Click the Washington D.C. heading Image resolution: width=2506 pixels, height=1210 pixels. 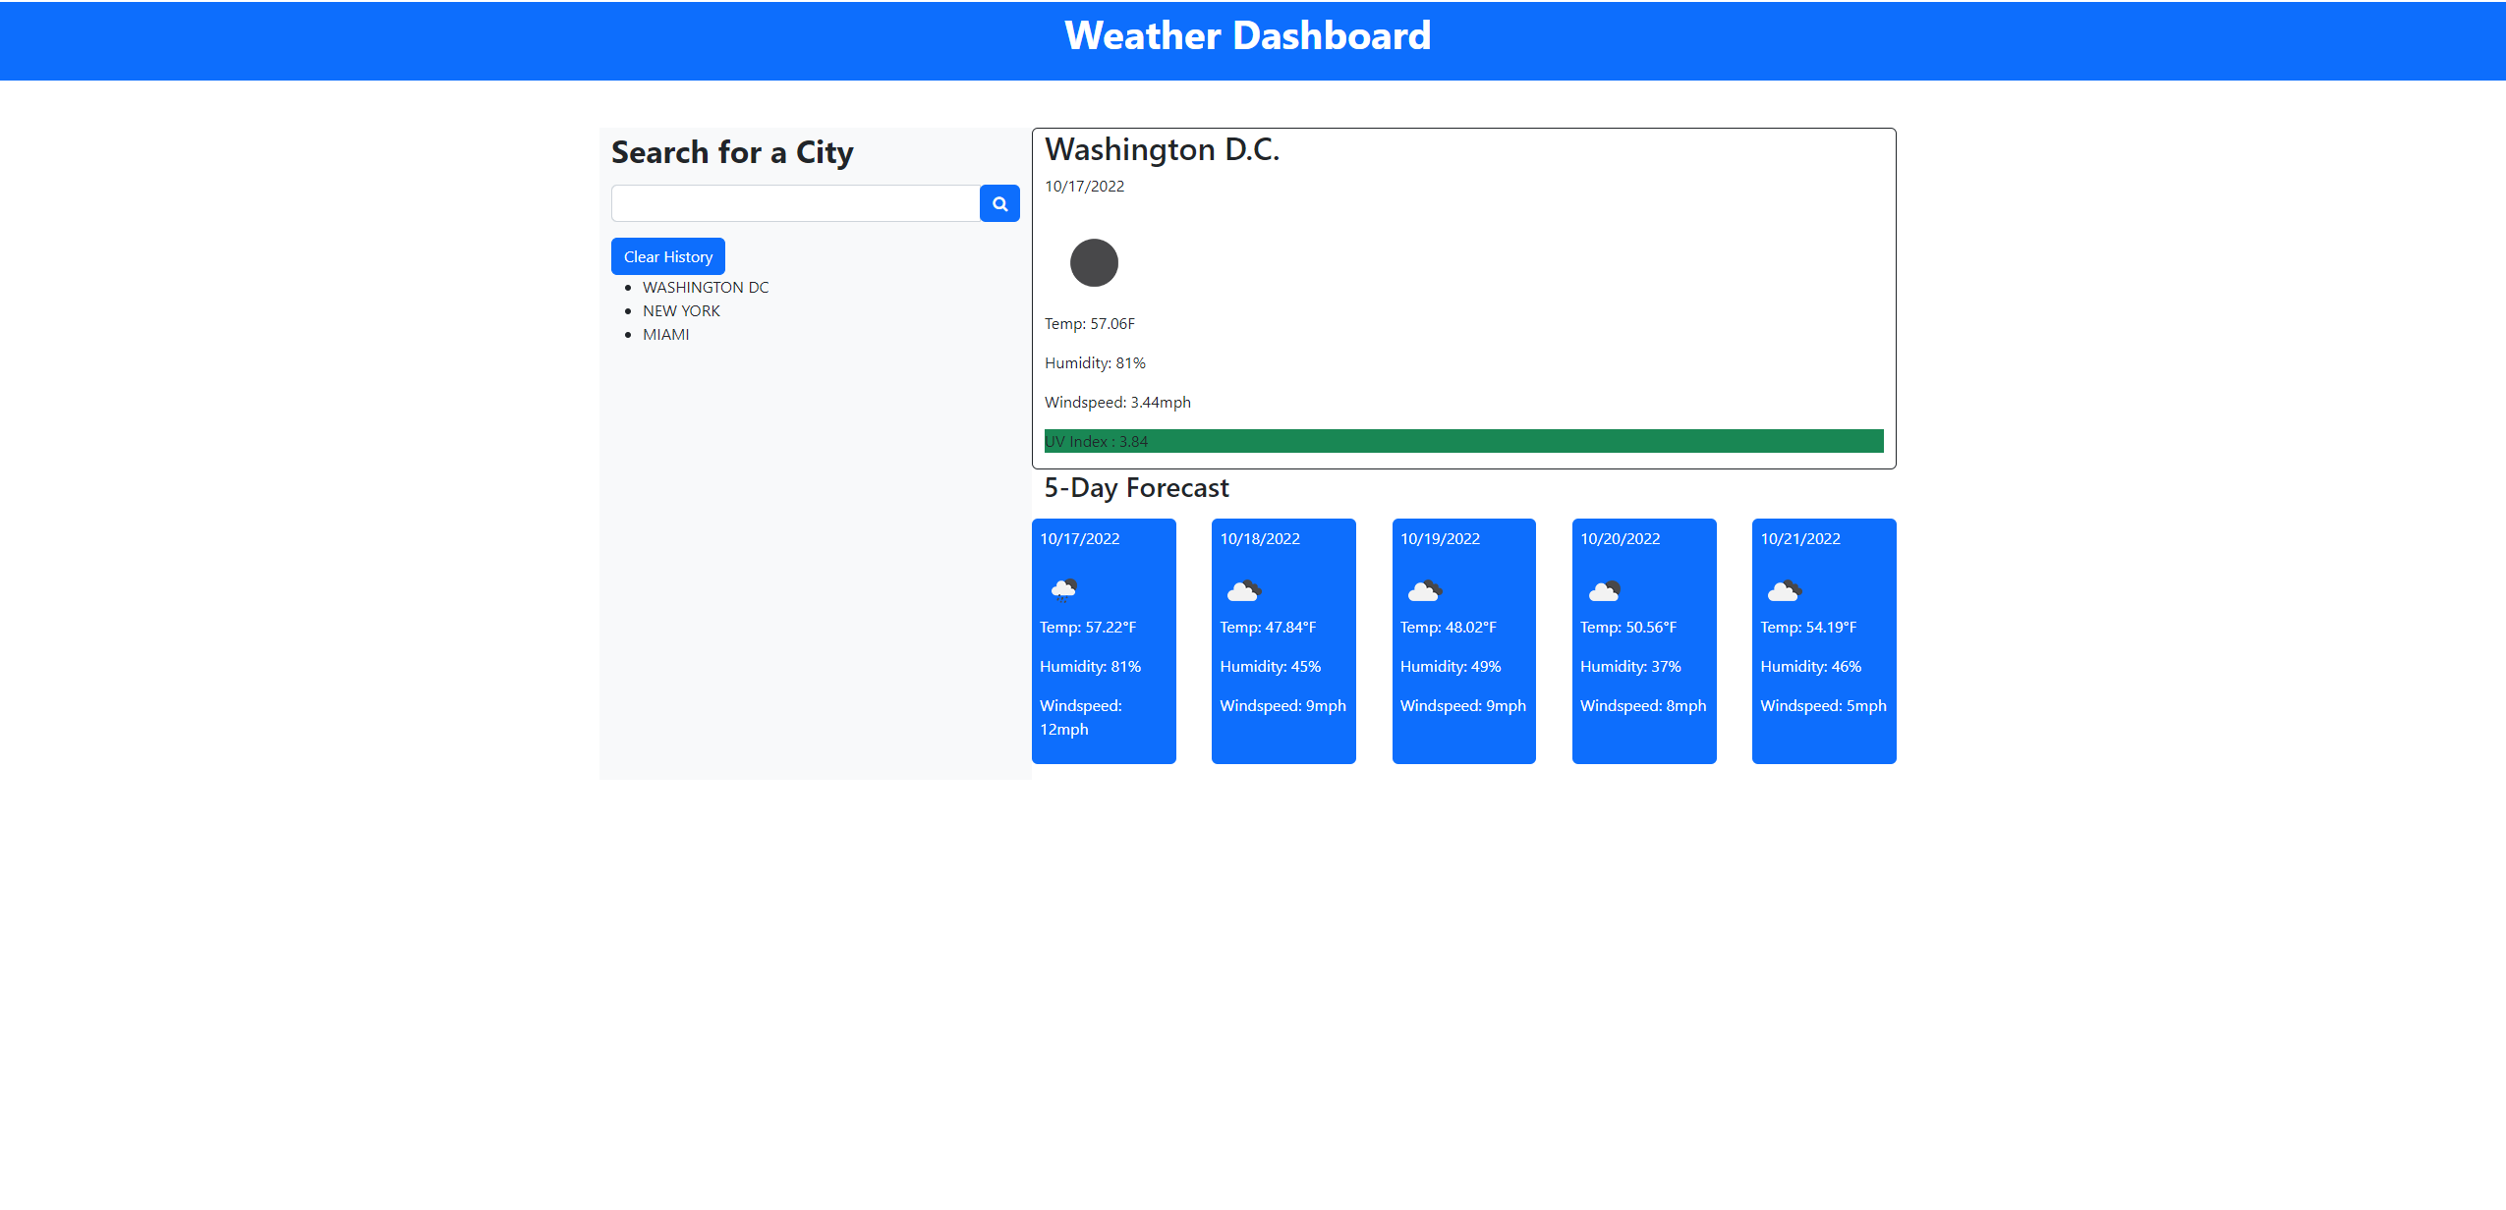coord(1162,149)
